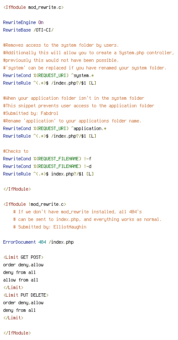Viewport: 178px width, 340px height.
Task: Click the '#Checks to' comment
Action: coord(16,151)
